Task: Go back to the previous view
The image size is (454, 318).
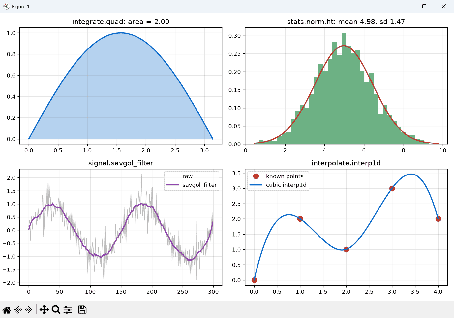Action: [18, 310]
